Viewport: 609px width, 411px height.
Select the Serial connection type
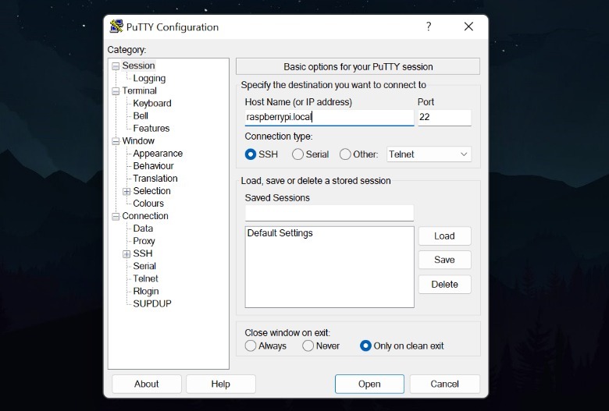point(298,154)
